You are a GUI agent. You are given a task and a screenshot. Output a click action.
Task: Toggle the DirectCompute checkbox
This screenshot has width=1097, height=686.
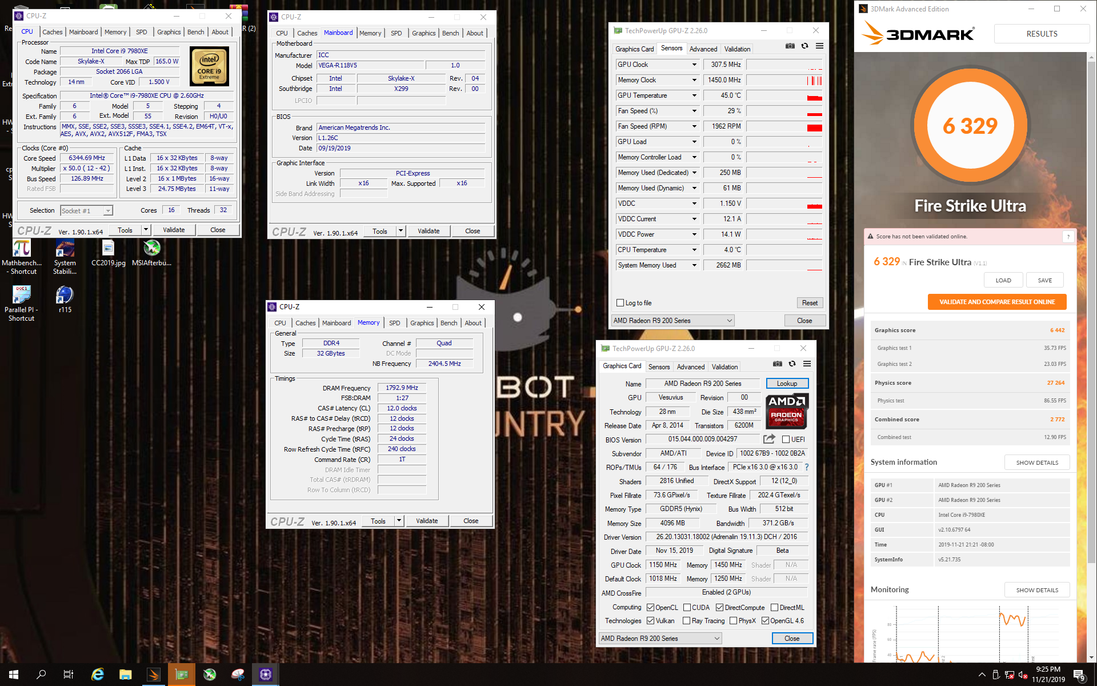click(719, 608)
